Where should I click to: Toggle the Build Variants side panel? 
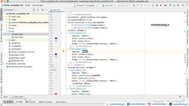coord(1,75)
